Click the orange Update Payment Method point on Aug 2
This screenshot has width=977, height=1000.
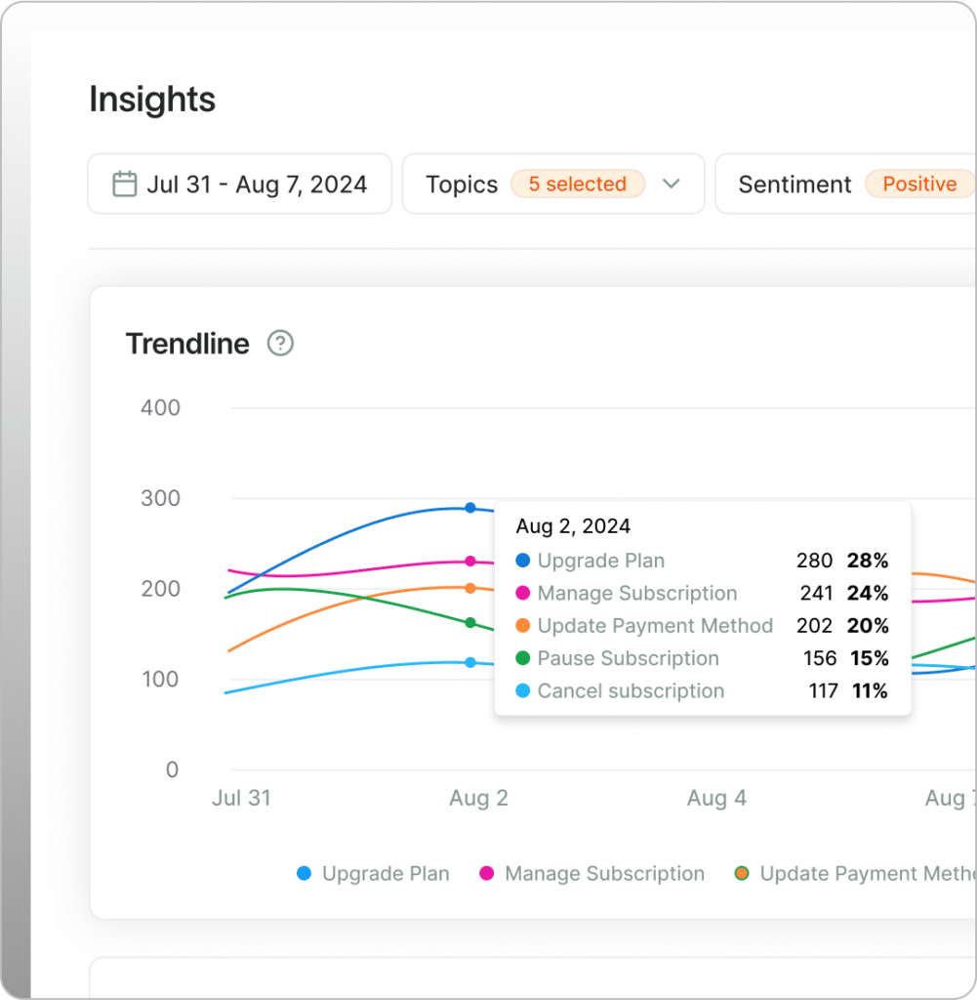tap(470, 588)
